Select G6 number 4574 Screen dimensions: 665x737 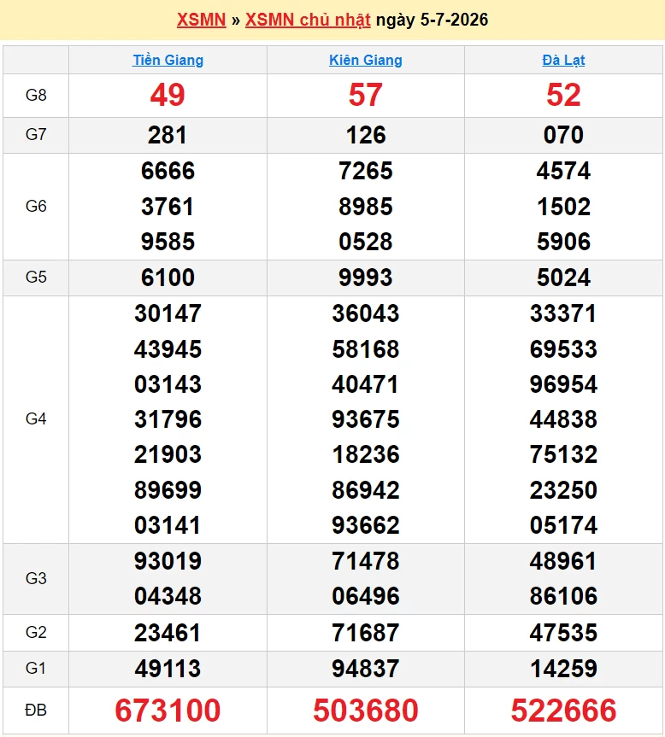click(563, 171)
